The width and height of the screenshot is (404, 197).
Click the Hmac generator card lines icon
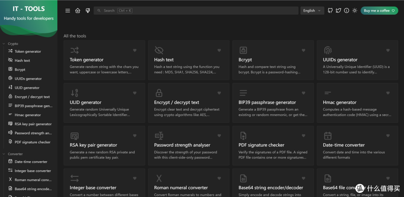tap(327, 93)
